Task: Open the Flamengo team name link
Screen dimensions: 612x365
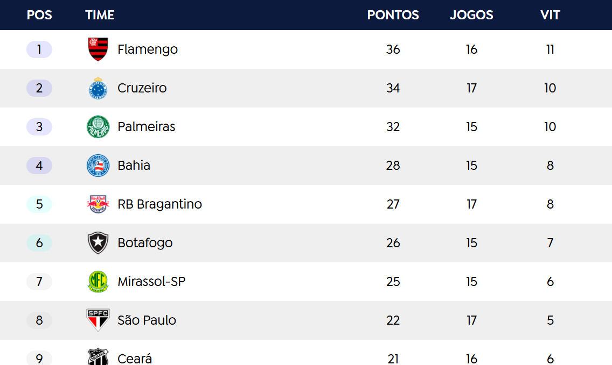Action: pyautogui.click(x=148, y=49)
